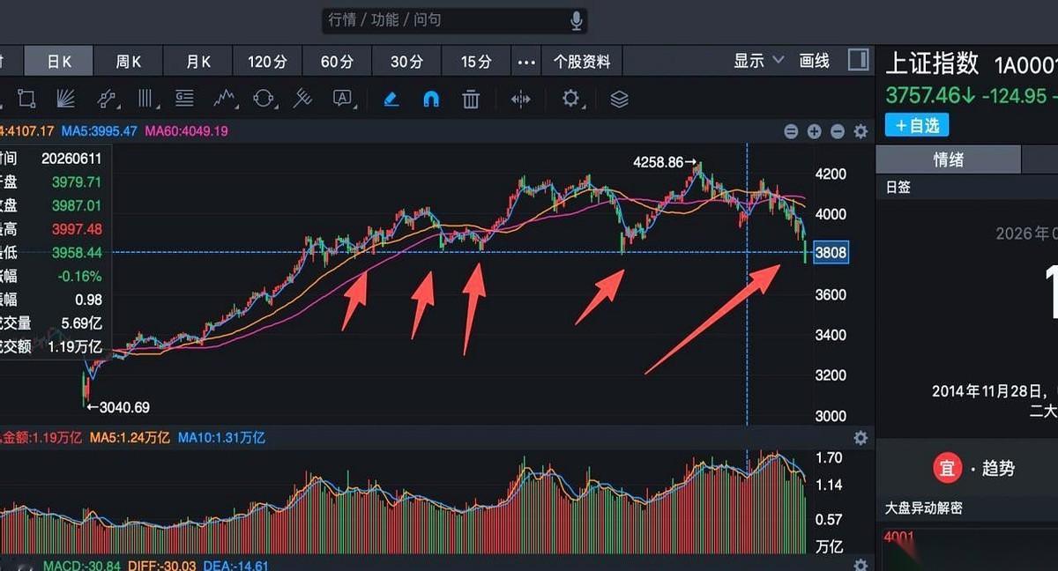1058x571 pixels.
Task: Click the DIFF:-30.03 MACD label
Action: 163,566
